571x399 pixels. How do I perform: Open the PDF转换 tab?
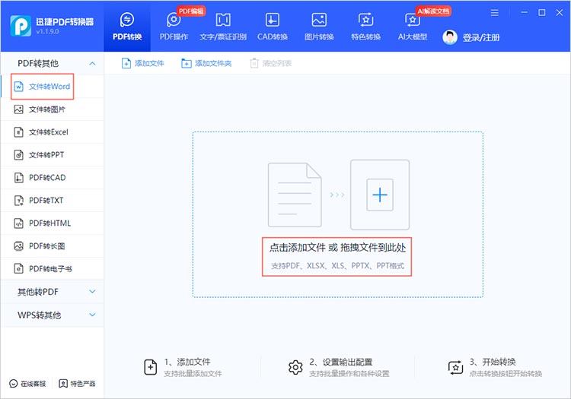tap(127, 27)
